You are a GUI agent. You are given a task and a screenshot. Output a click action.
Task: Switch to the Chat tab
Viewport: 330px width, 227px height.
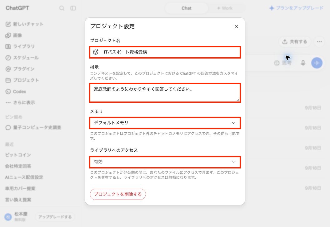187,8
